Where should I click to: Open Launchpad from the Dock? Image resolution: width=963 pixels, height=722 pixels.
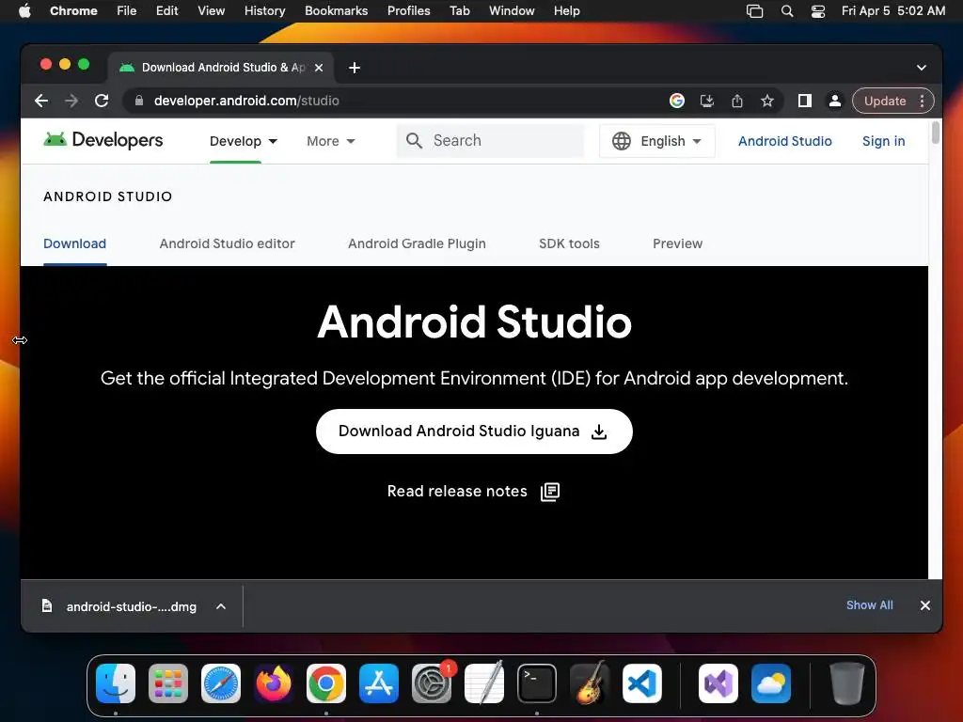(x=168, y=683)
